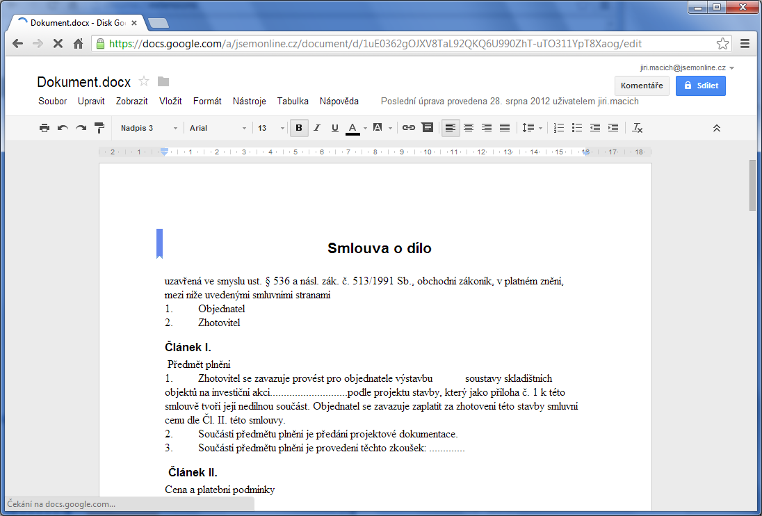
Task: Align text to the right
Action: coord(487,128)
